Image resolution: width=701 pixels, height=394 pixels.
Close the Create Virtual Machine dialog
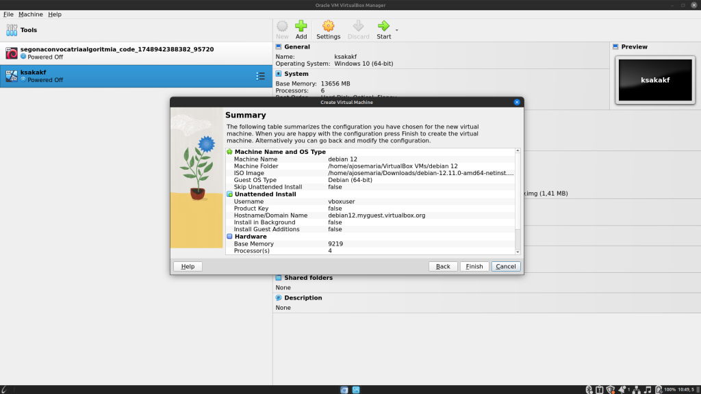[517, 103]
